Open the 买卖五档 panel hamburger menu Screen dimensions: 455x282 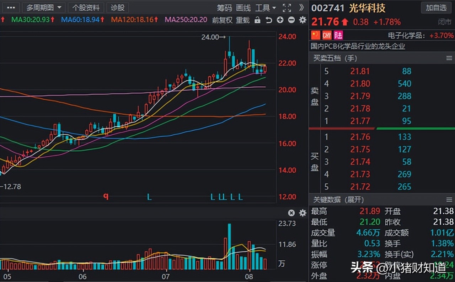449,58
